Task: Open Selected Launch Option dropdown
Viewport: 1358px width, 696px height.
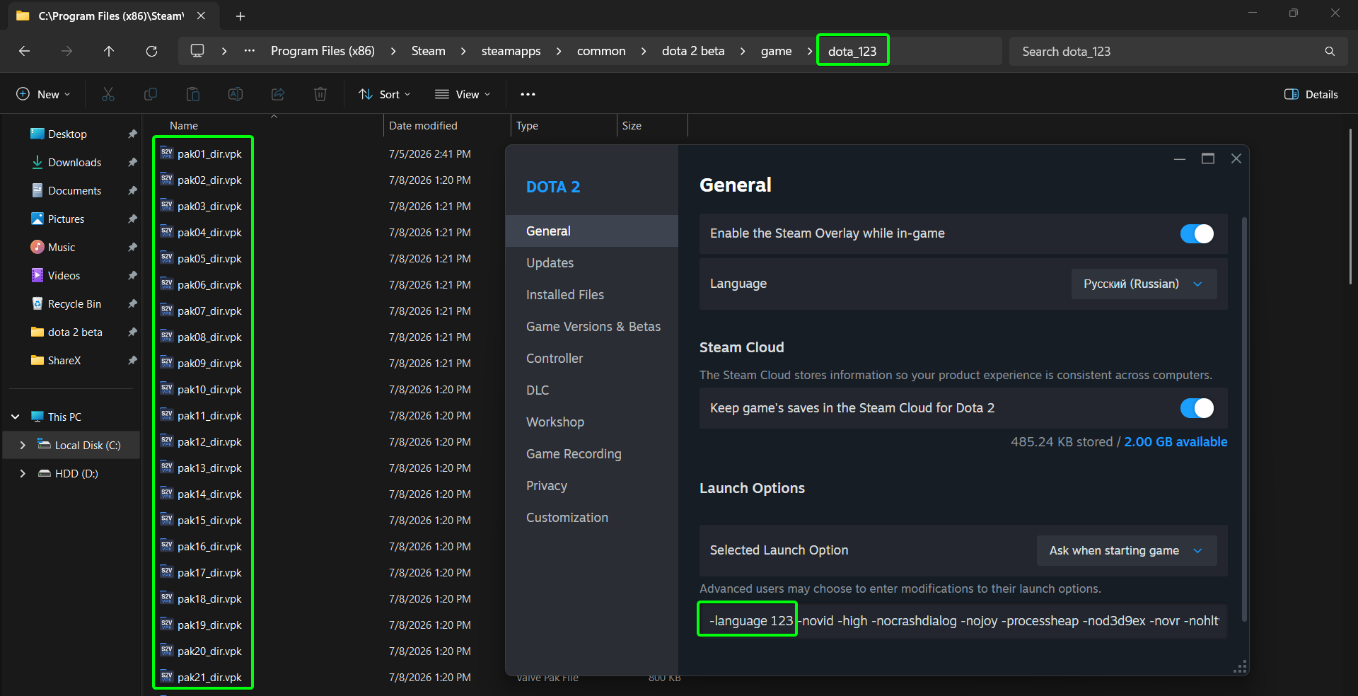Action: (1127, 550)
